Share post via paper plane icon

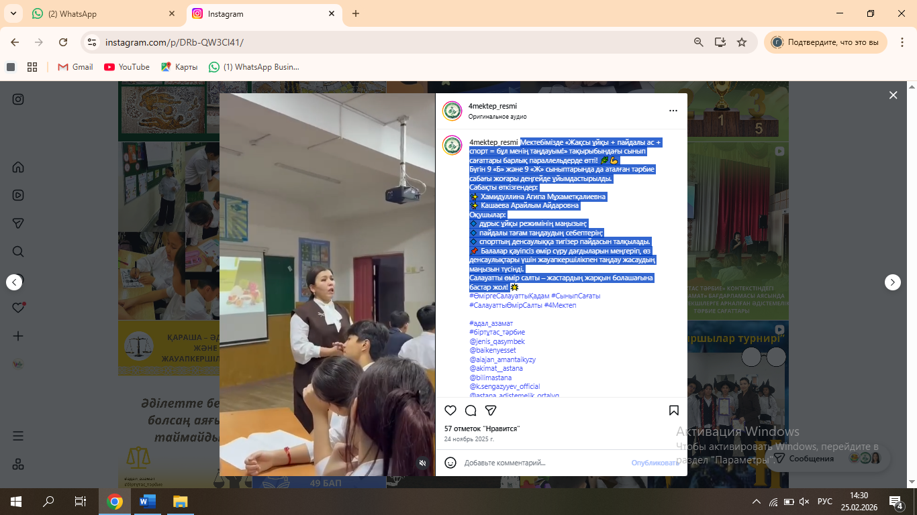coord(491,410)
